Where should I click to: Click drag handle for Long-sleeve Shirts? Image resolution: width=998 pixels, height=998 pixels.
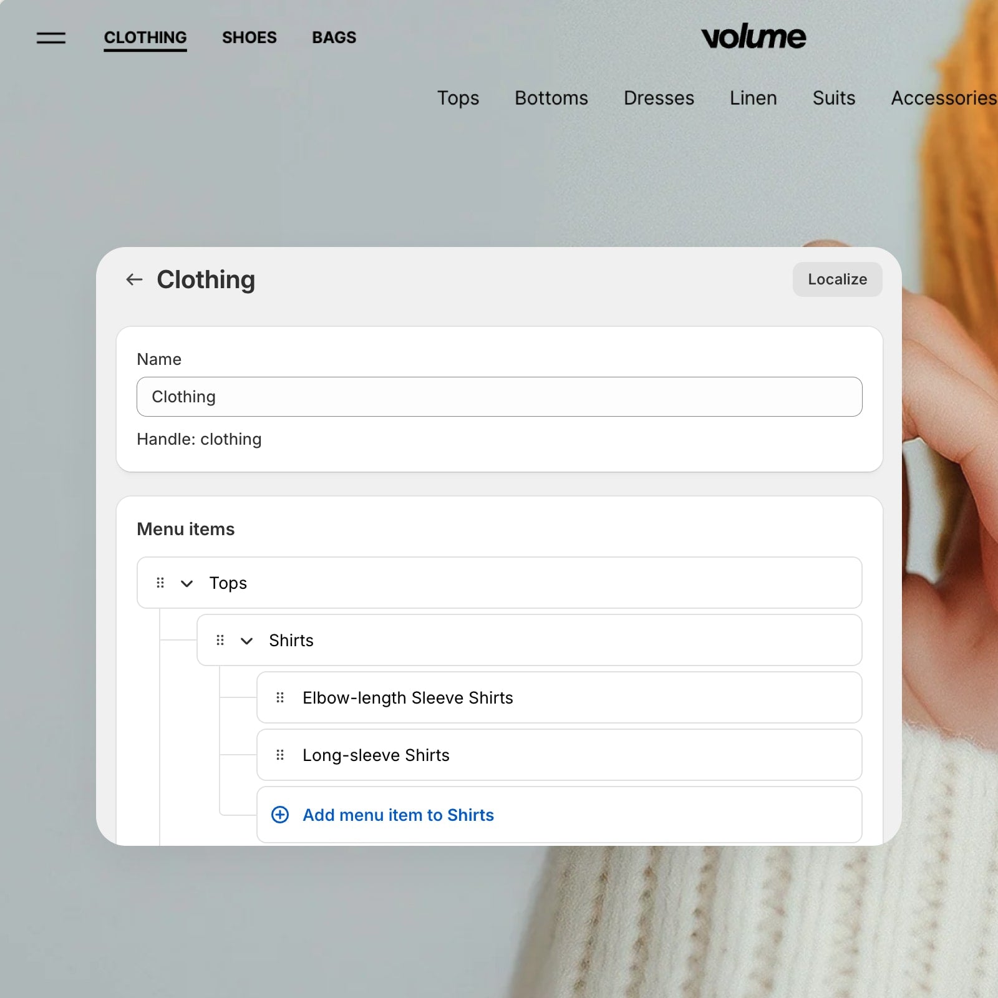[280, 755]
